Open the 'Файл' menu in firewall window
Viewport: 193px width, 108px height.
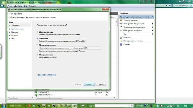coord(10,6)
